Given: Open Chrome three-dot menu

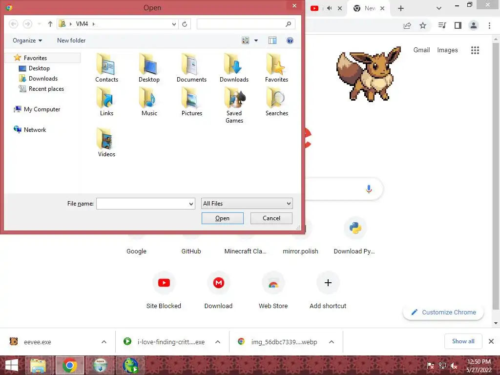Looking at the screenshot, I should pyautogui.click(x=489, y=25).
